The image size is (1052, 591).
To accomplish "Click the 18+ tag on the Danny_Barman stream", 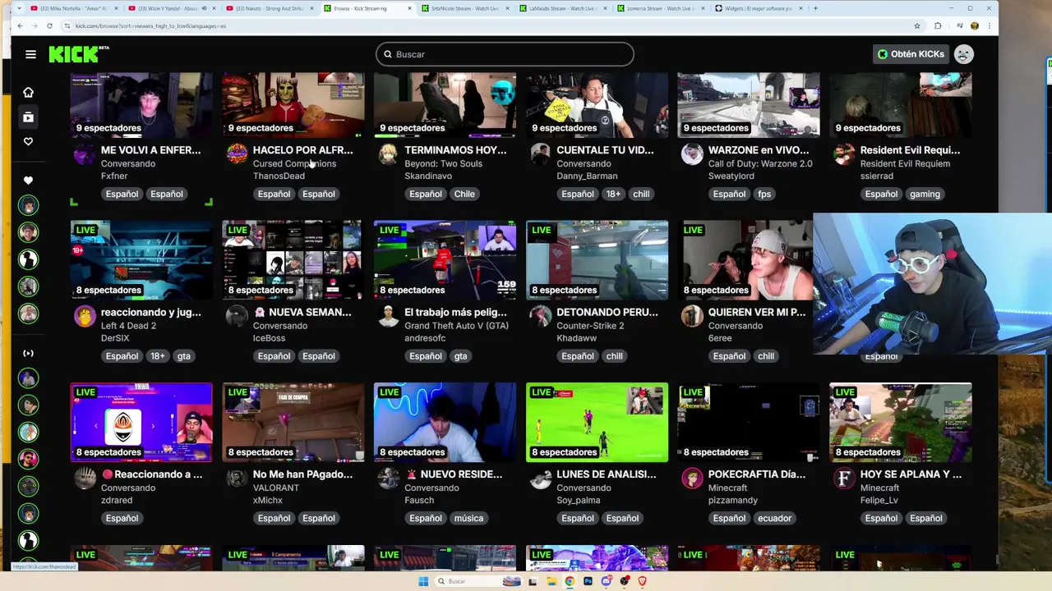I will [x=613, y=195].
